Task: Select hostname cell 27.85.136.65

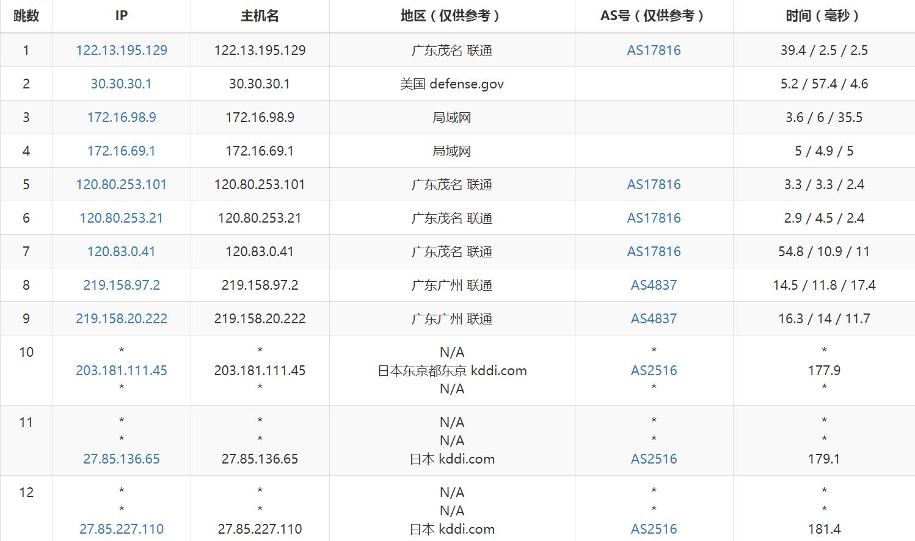Action: click(260, 459)
